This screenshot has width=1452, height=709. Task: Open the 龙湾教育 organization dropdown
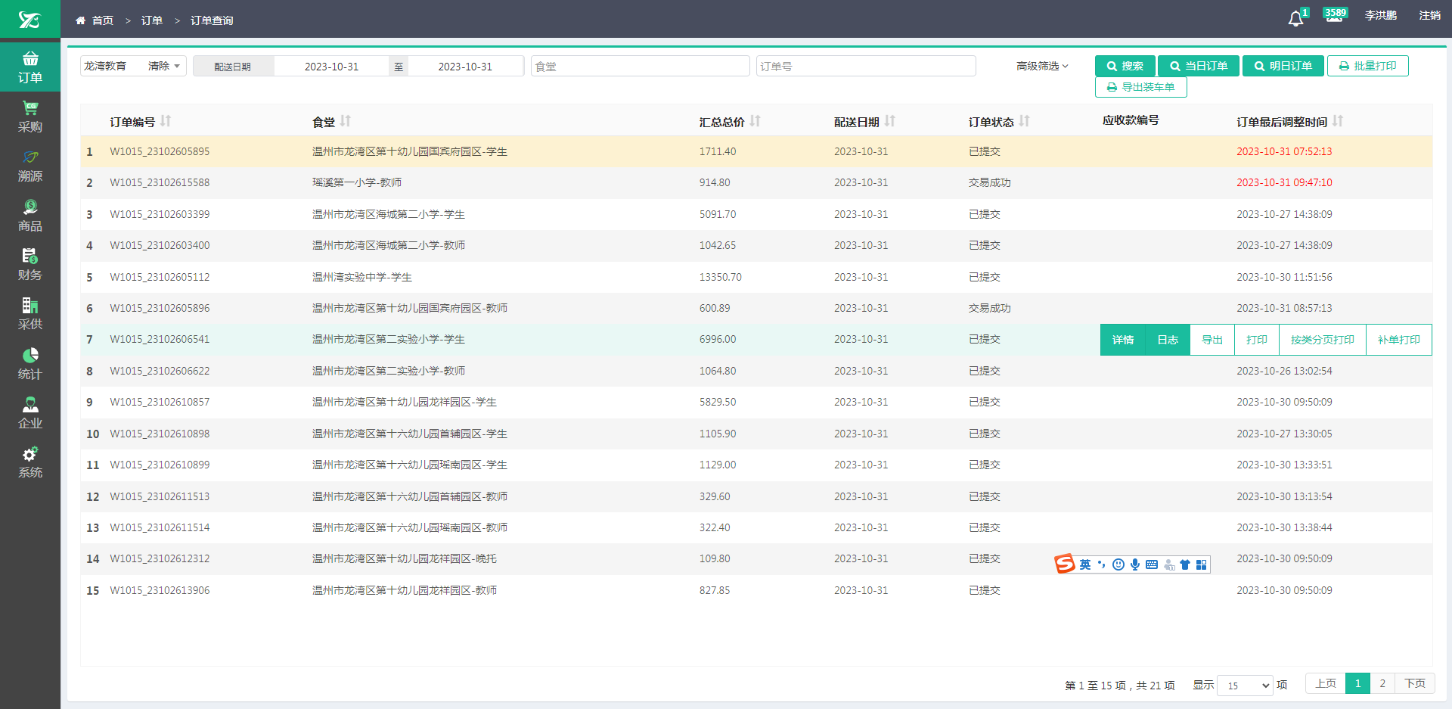[x=133, y=66]
